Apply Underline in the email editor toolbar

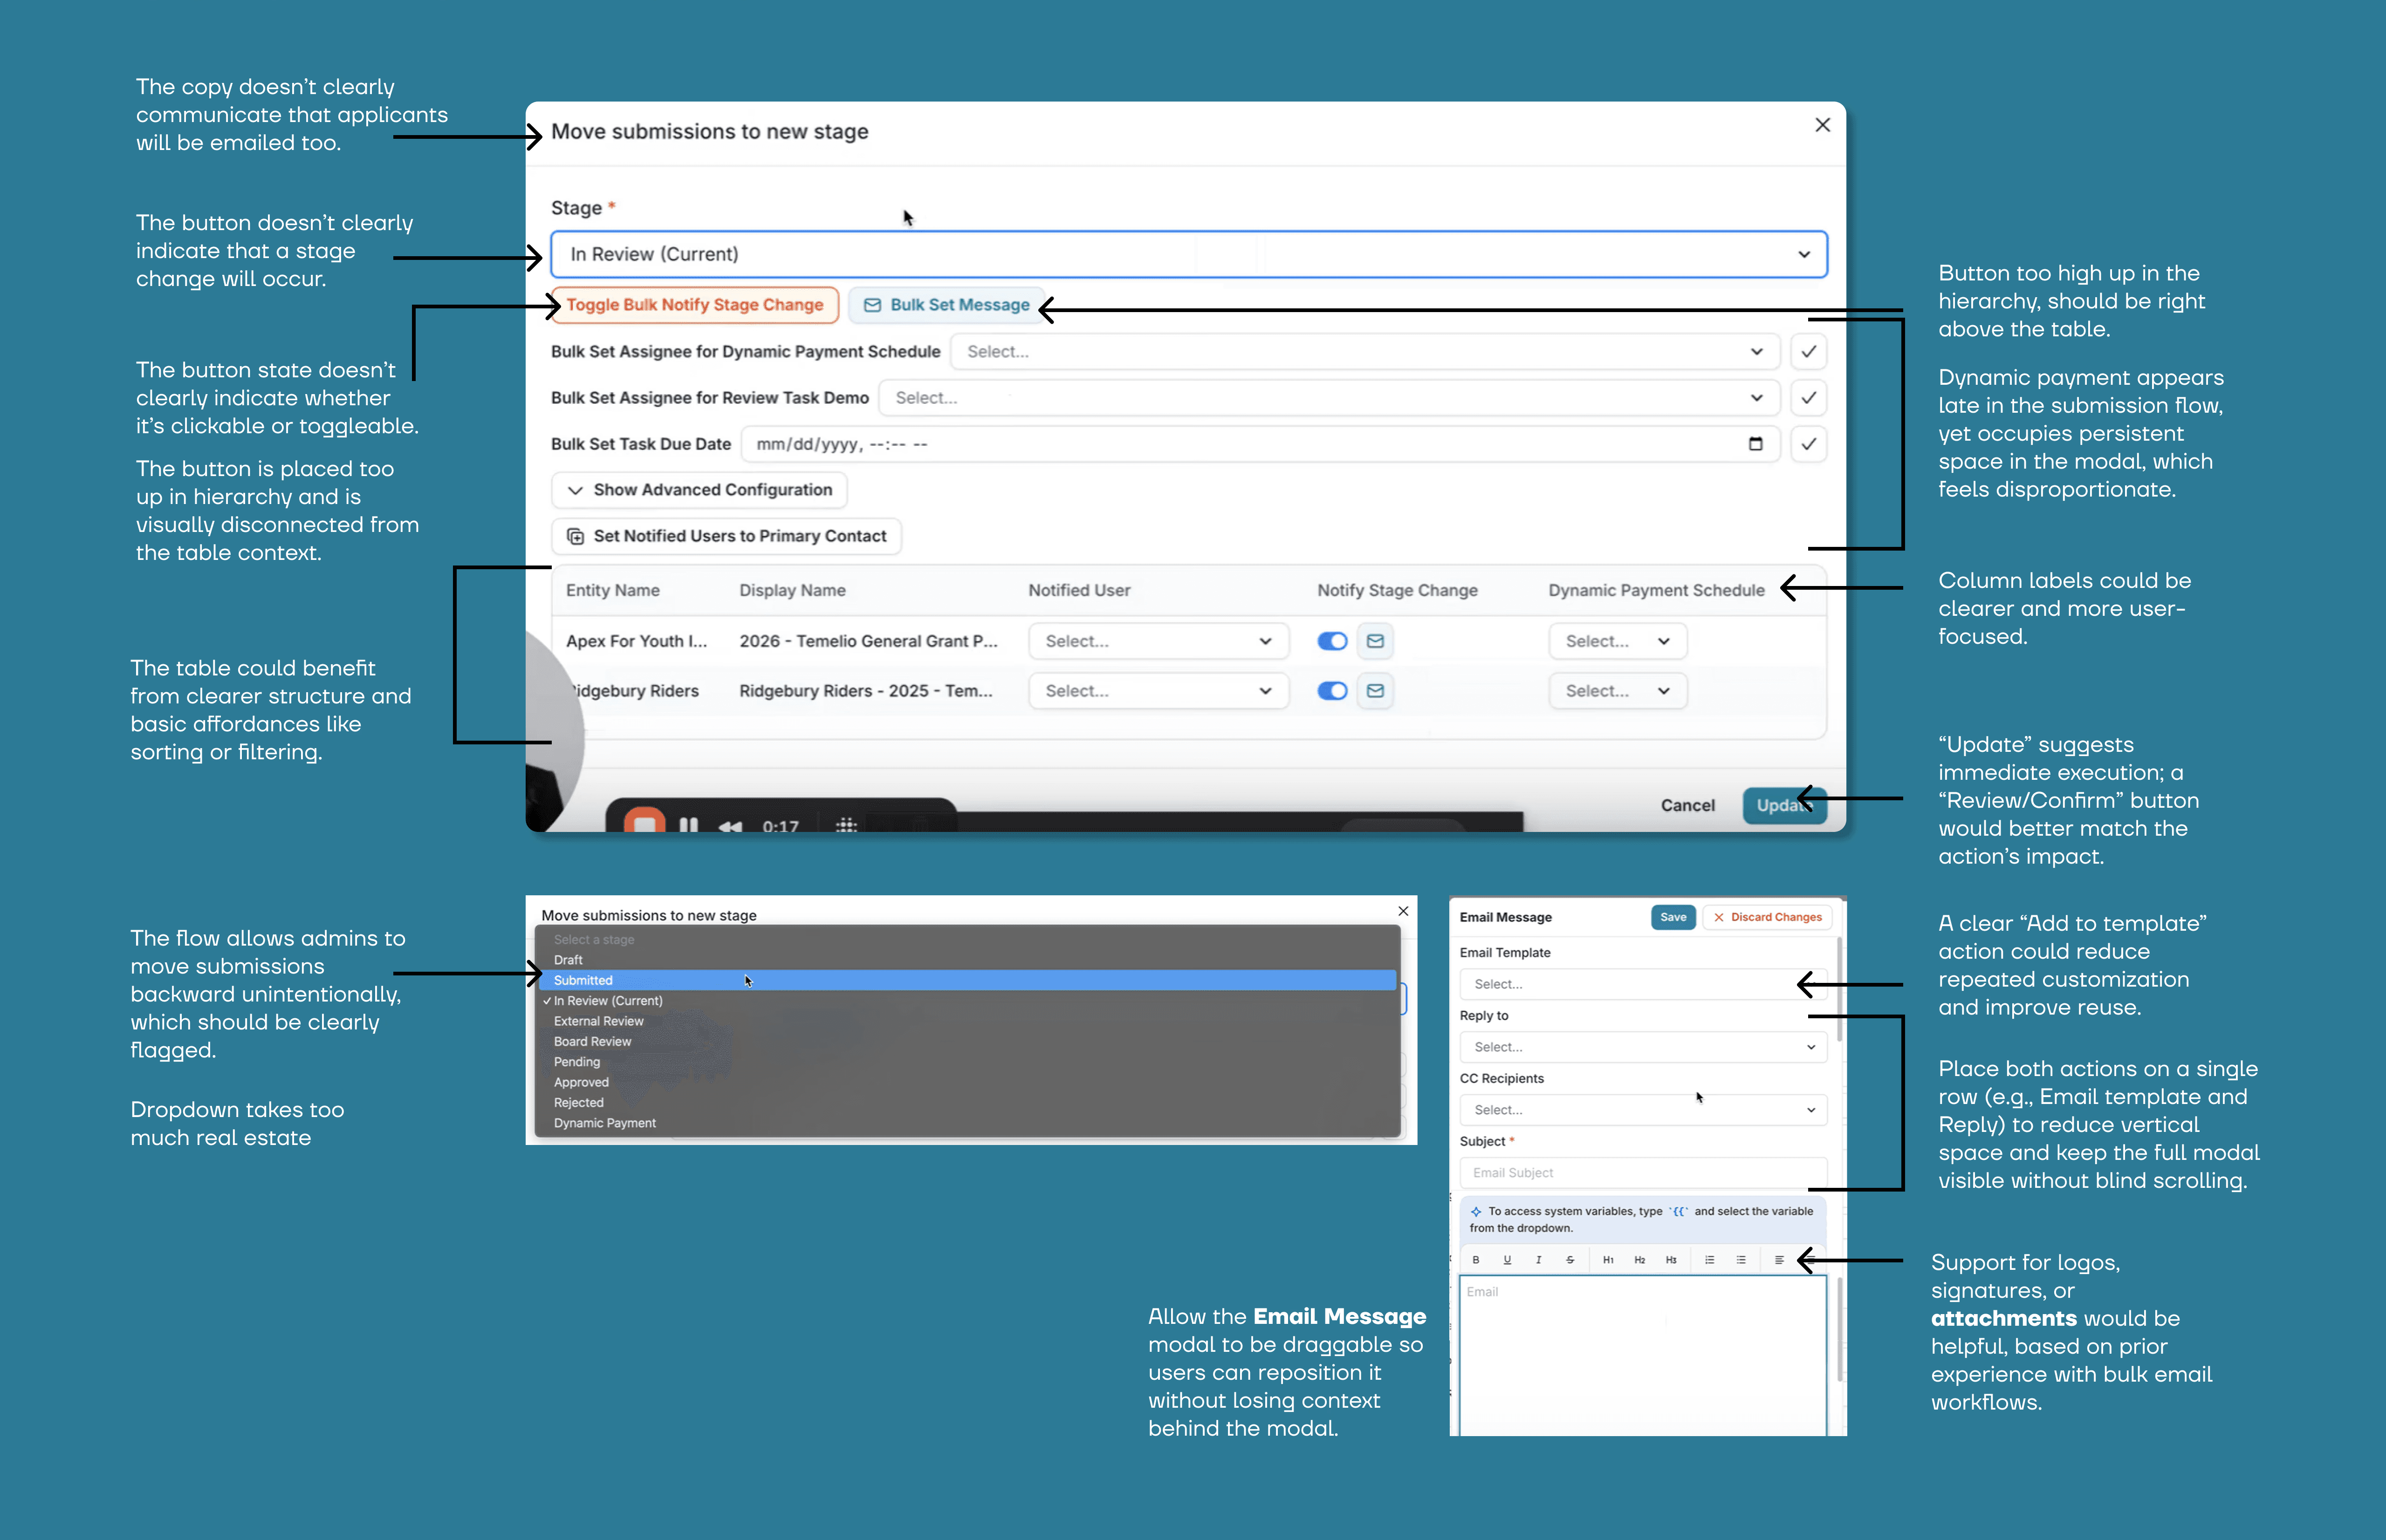click(1507, 1260)
